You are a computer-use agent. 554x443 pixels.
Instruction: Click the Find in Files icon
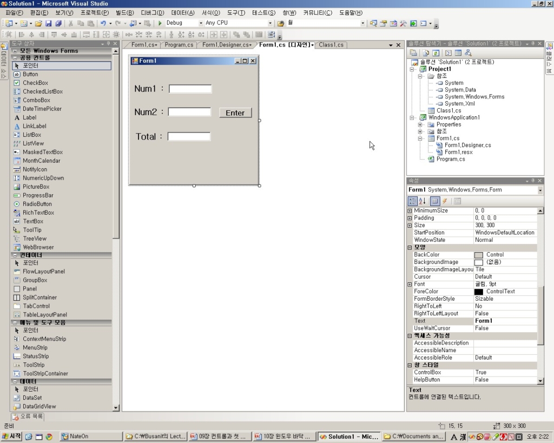pyautogui.click(x=281, y=23)
